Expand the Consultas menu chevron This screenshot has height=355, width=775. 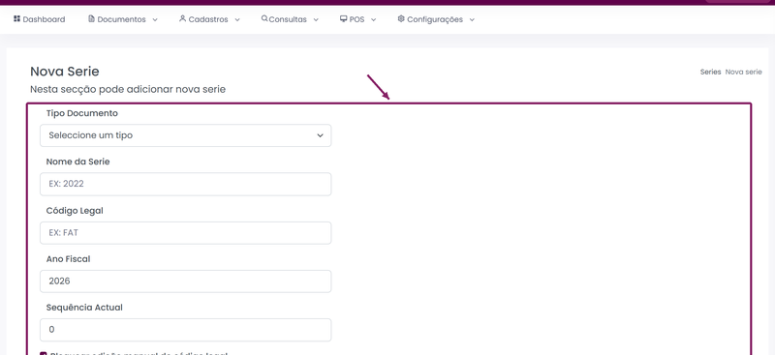(x=316, y=19)
